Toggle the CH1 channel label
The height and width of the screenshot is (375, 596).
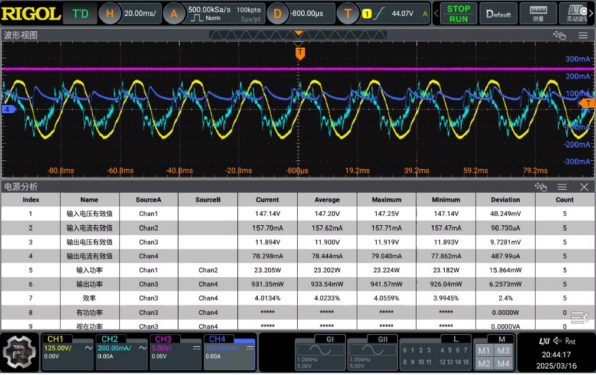click(55, 339)
